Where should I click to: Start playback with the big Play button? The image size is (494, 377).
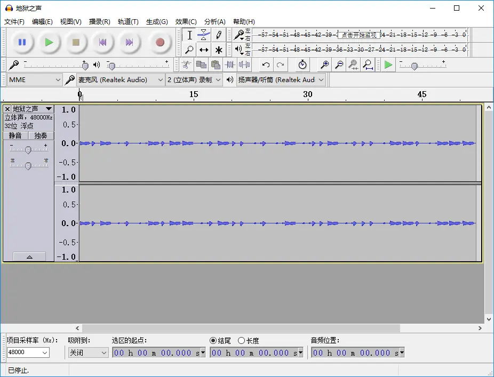click(x=49, y=42)
